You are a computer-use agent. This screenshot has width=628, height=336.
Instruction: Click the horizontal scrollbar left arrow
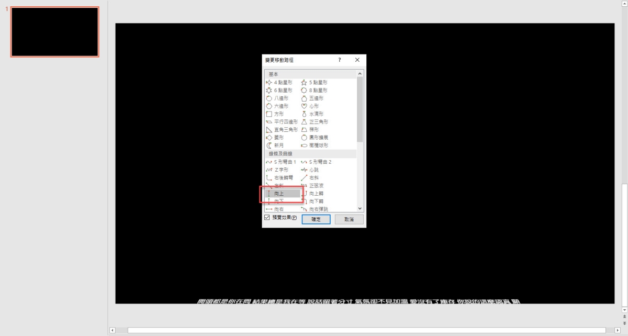coord(112,330)
